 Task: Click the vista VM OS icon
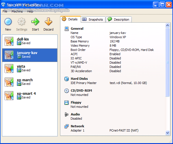tap(9, 68)
